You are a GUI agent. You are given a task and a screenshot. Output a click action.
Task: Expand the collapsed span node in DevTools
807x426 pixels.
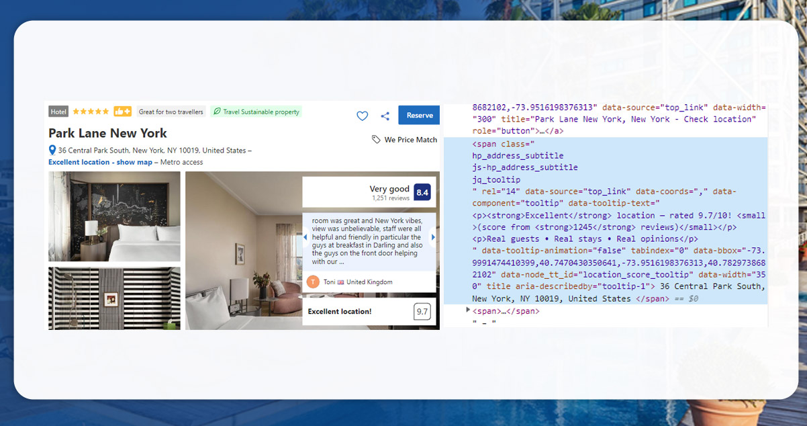pos(469,310)
